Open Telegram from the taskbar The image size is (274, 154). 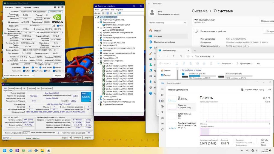(11, 150)
